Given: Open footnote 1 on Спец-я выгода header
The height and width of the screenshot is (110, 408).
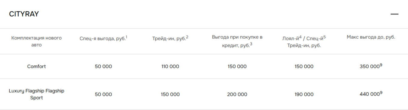Looking at the screenshot, I should 126,37.
